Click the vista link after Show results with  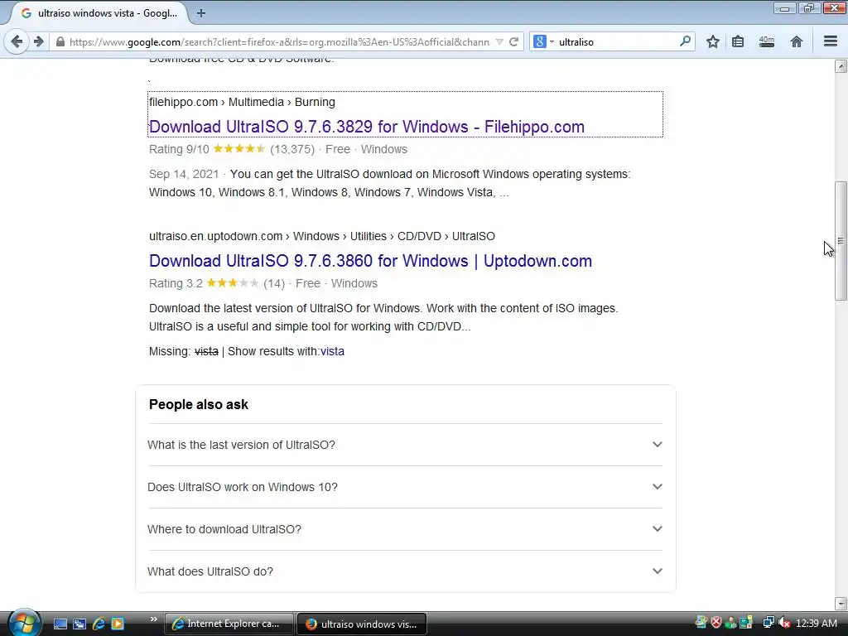[x=332, y=351]
